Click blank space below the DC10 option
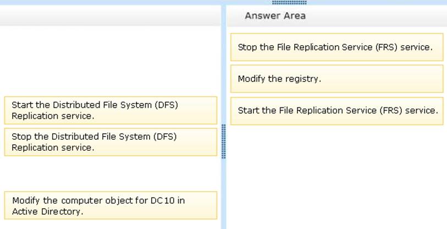The image size is (447, 229). [x=110, y=224]
